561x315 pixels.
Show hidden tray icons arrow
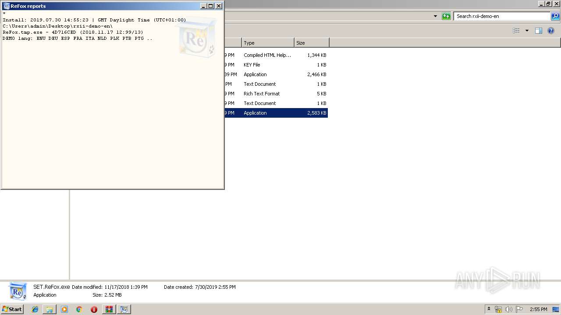pyautogui.click(x=489, y=309)
